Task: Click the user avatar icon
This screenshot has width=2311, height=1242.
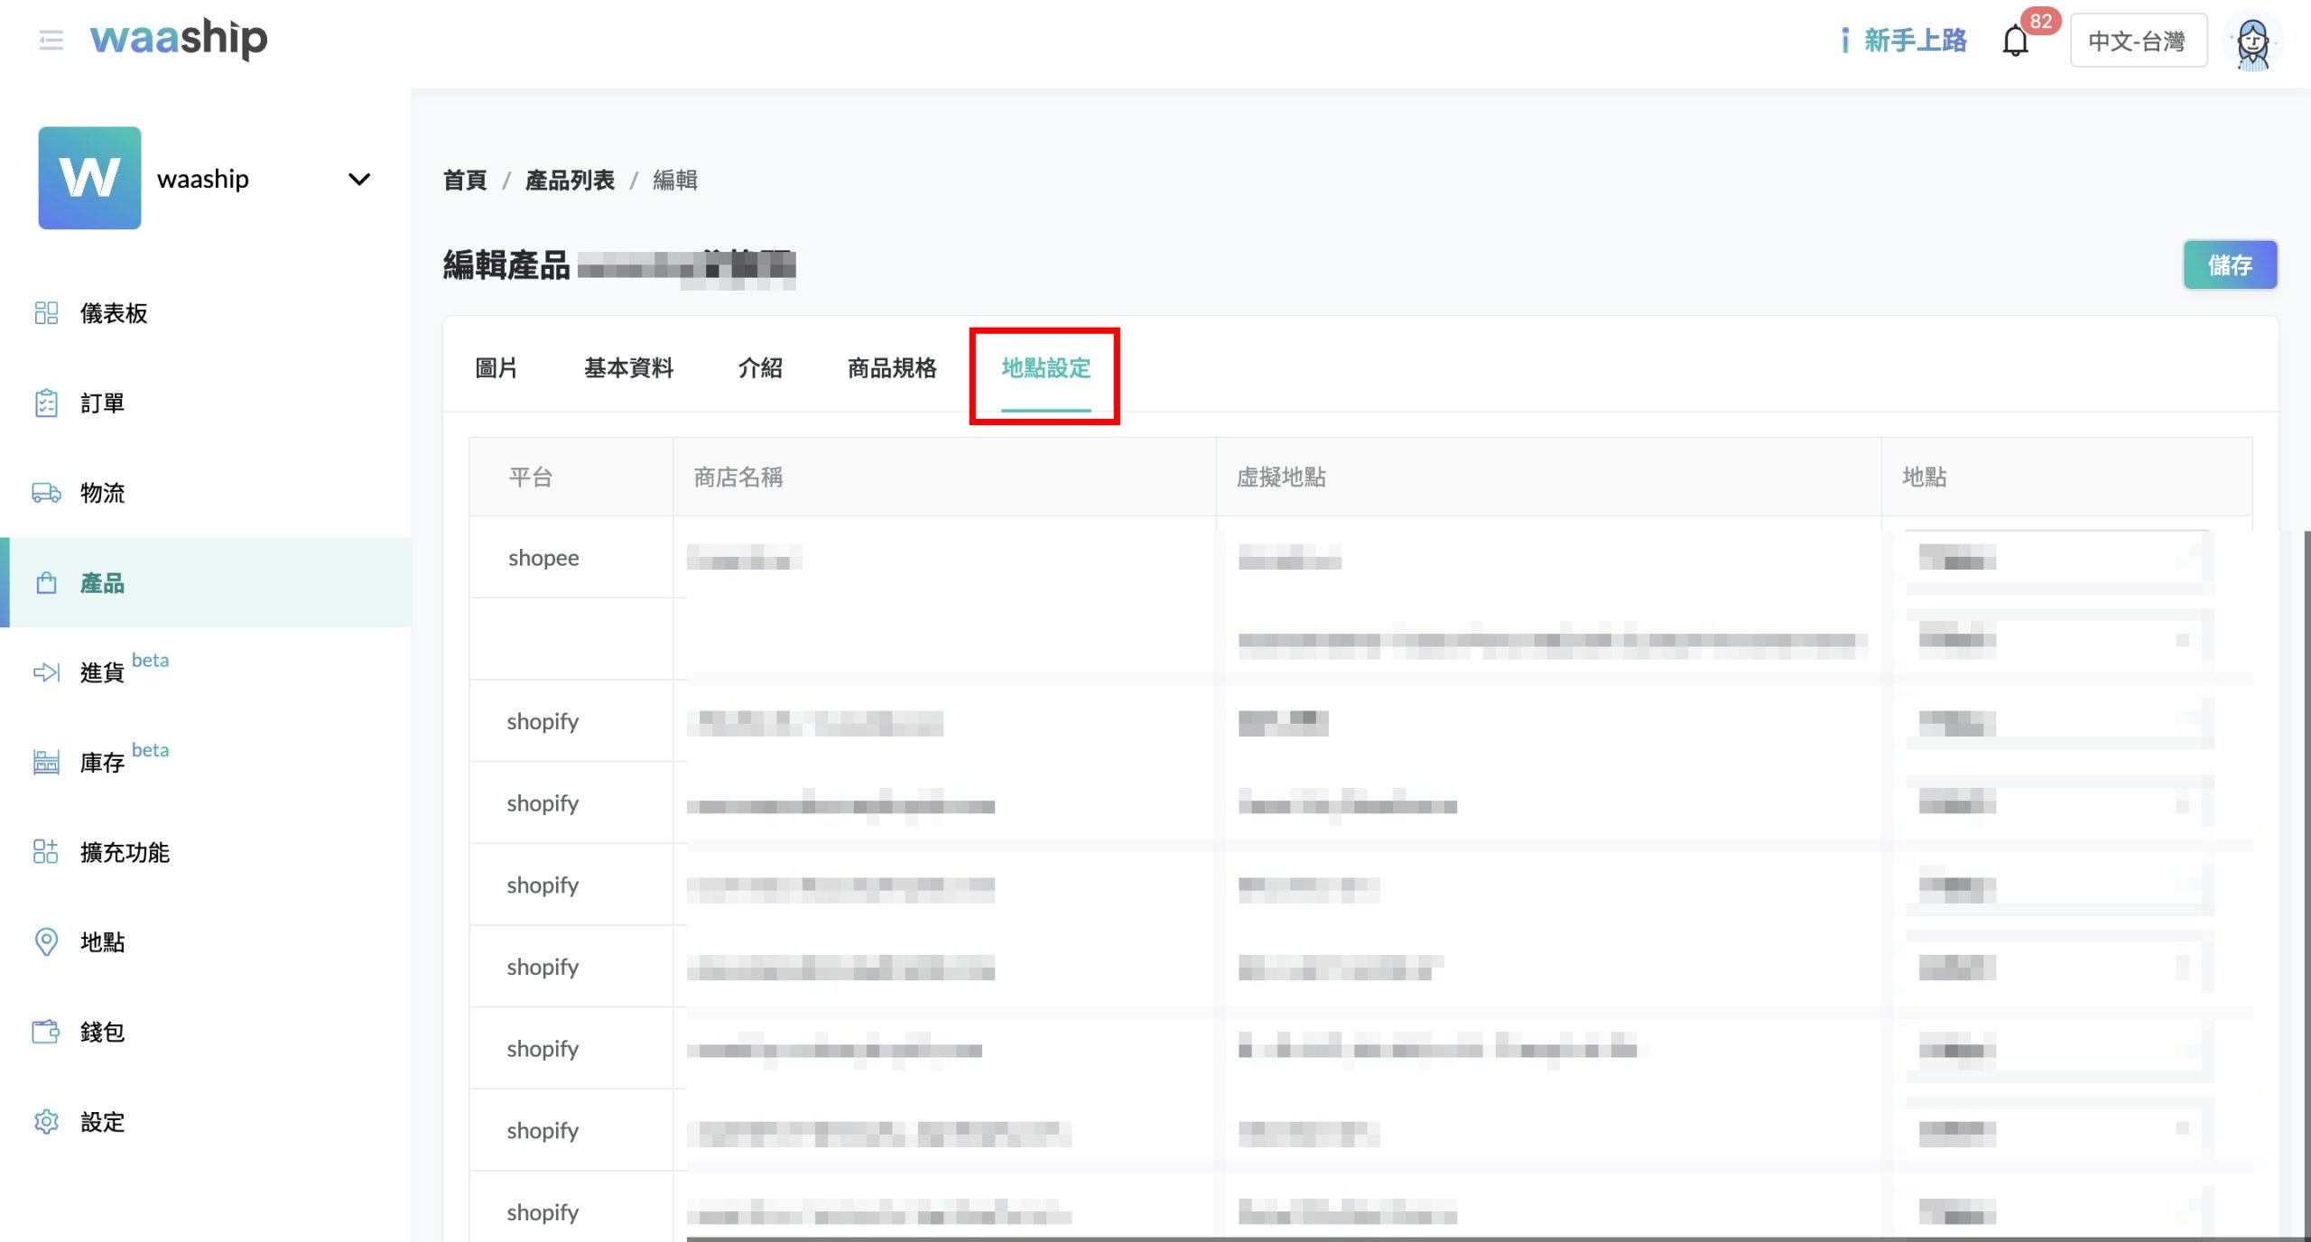Action: [x=2252, y=42]
